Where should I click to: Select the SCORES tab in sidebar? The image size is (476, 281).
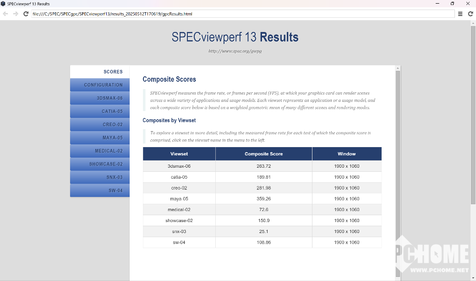(100, 72)
